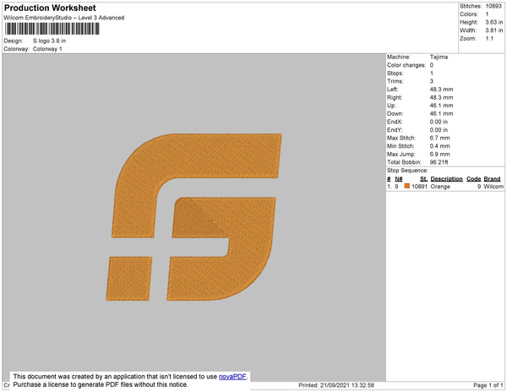Select the Colorway 1 text

pyautogui.click(x=47, y=49)
